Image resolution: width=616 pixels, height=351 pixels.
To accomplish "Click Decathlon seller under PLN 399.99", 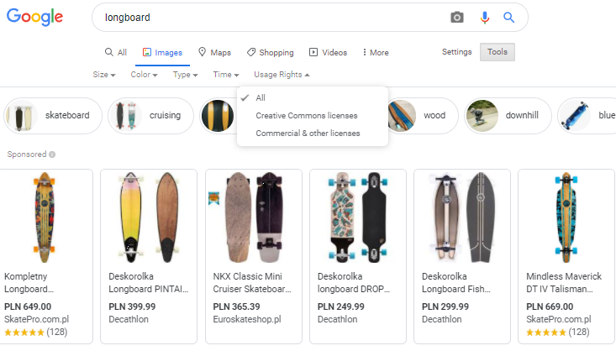I will (129, 320).
